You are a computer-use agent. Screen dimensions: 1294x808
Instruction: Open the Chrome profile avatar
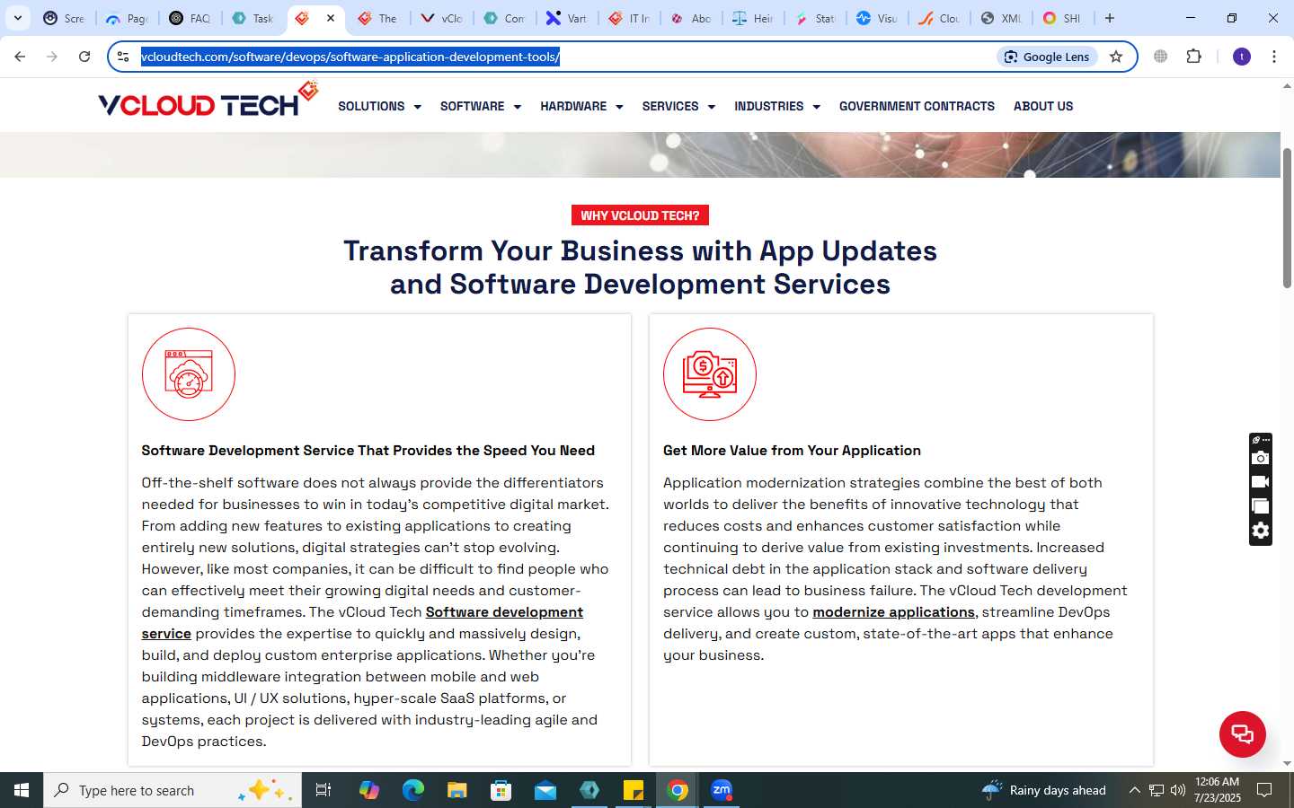coord(1242,57)
